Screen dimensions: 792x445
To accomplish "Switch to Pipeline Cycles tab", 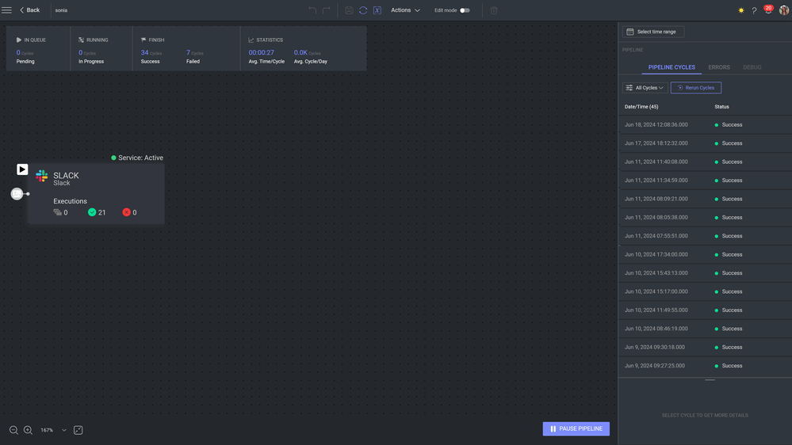I will tap(671, 67).
